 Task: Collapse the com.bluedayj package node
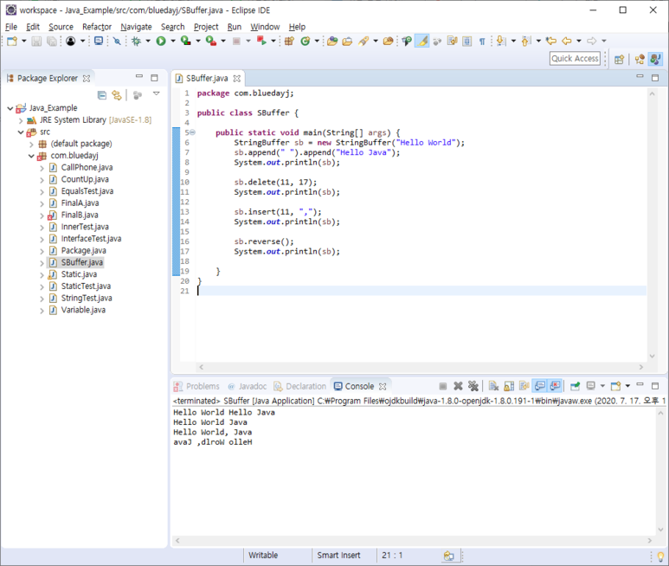click(x=31, y=156)
